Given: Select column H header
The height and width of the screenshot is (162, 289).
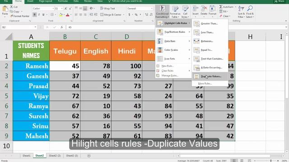Looking at the screenshot, I should click(250, 36).
